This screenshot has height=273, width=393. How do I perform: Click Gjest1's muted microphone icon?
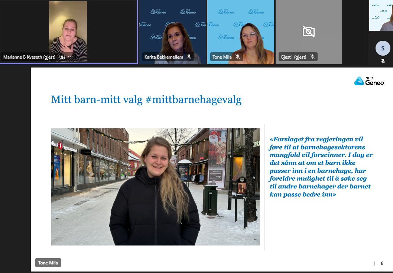312,57
